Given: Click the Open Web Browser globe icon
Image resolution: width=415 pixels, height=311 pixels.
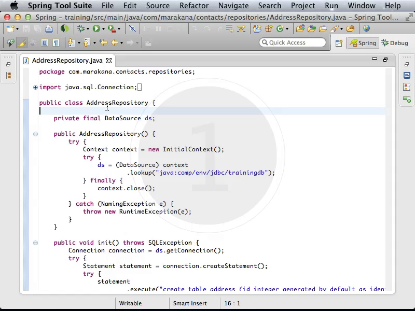Looking at the screenshot, I should pyautogui.click(x=366, y=29).
